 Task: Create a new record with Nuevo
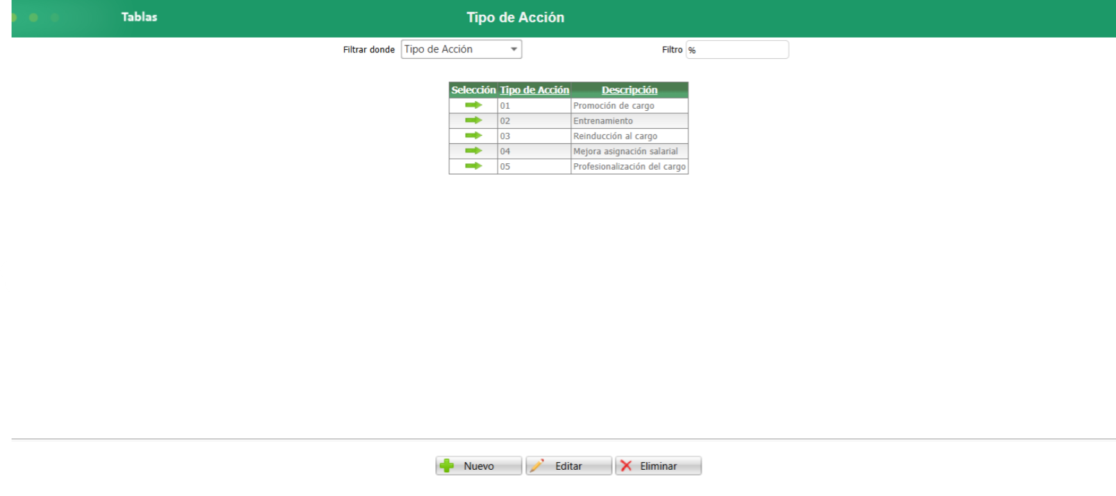tap(479, 466)
